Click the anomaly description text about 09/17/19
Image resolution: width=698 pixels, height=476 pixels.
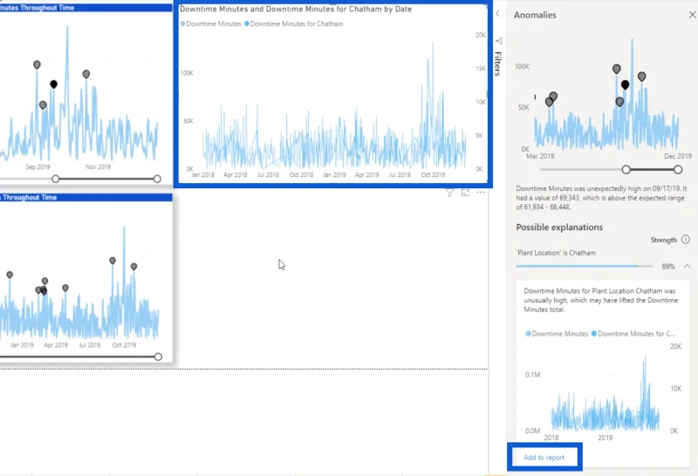tap(601, 198)
